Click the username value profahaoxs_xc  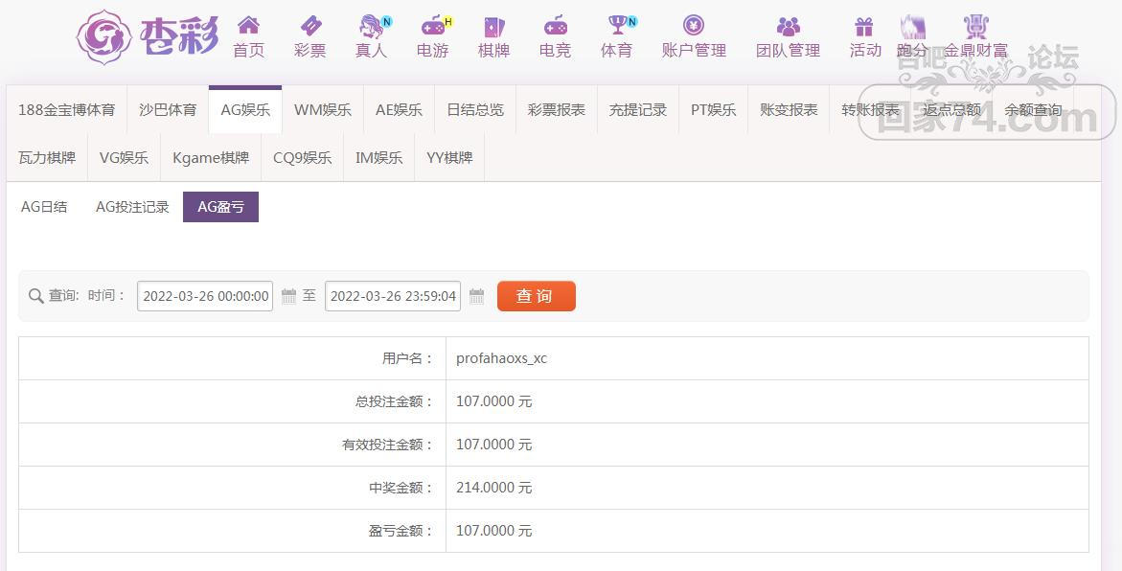[x=502, y=358]
